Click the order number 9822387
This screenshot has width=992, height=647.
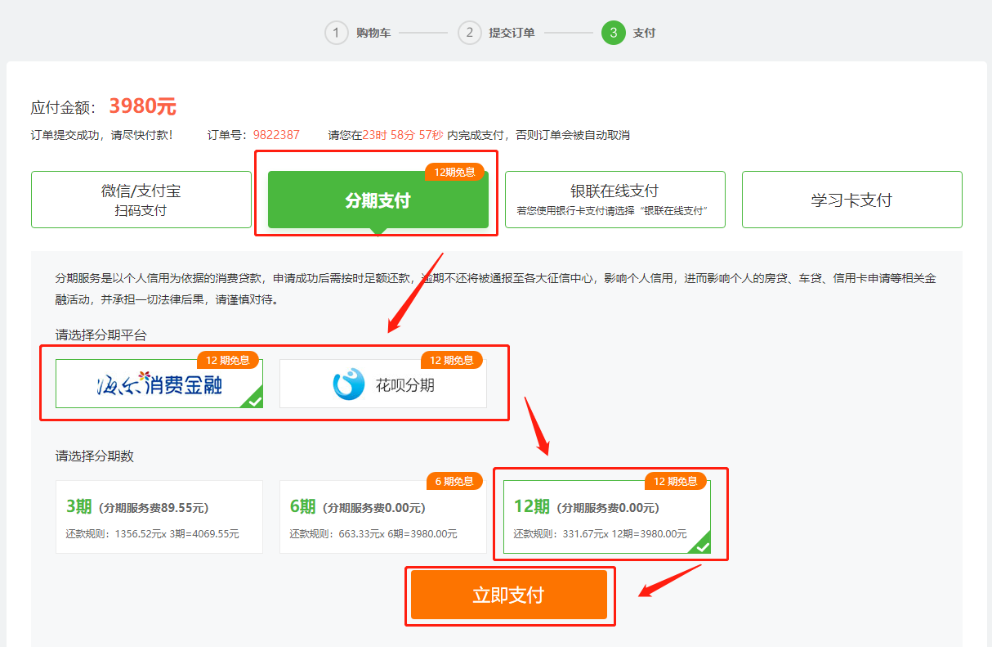276,135
